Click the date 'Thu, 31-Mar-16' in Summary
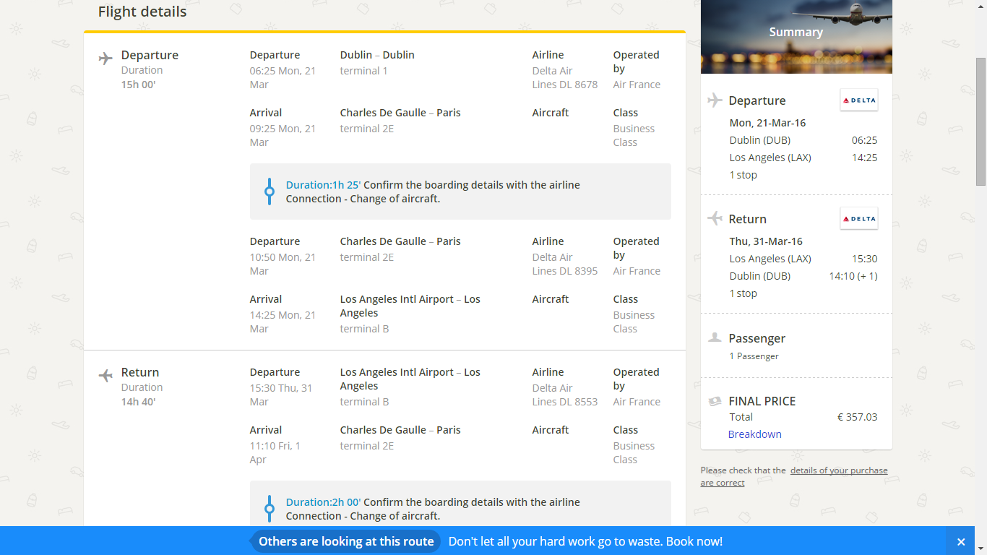Screen dimensions: 987x555 click(x=766, y=241)
